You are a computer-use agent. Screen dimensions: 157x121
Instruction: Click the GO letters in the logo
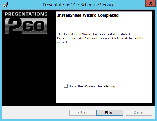click(x=34, y=26)
